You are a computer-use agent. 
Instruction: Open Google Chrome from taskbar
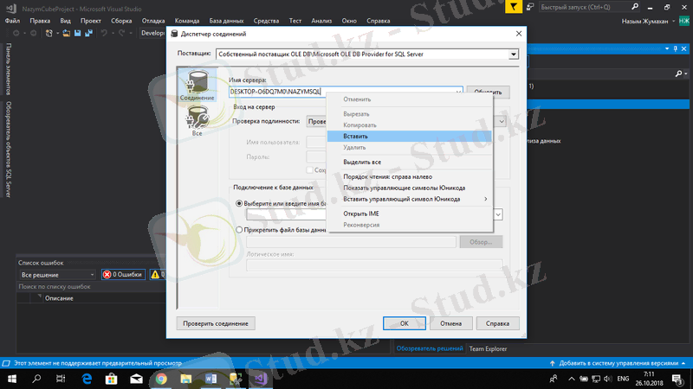161,379
